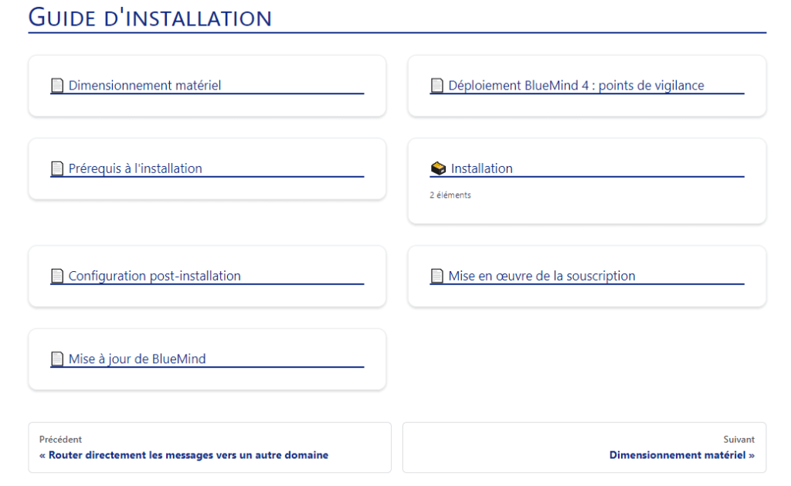
Task: Click the document icon beside Prérequis à l'installation
Action: tap(57, 168)
